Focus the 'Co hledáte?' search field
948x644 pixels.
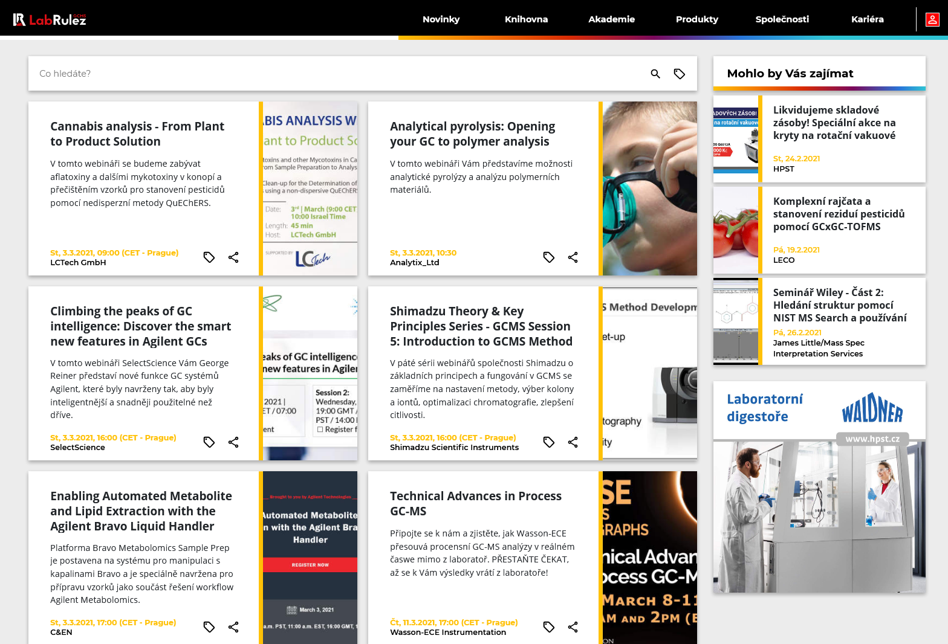tap(339, 74)
